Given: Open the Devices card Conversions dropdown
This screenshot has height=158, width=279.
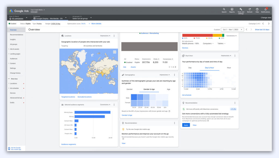Looking at the screenshot, I should 232,36.
